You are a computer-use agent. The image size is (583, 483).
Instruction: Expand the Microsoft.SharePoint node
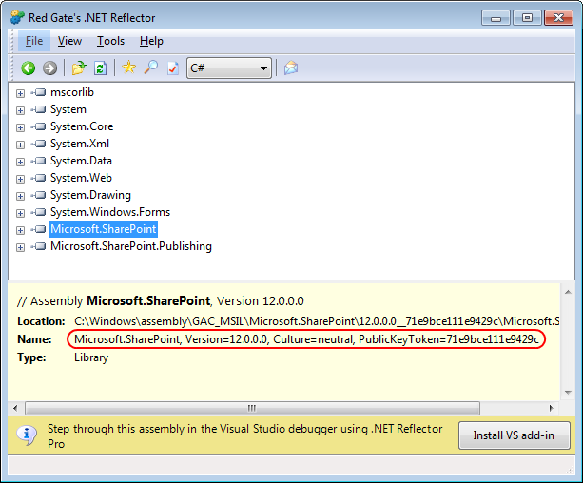[x=21, y=230]
